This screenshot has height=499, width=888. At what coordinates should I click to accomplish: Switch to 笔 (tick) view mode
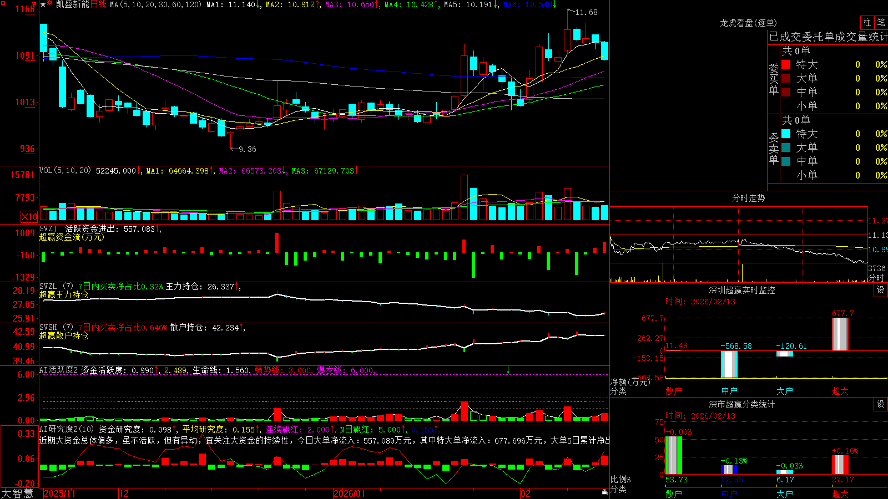tap(881, 23)
